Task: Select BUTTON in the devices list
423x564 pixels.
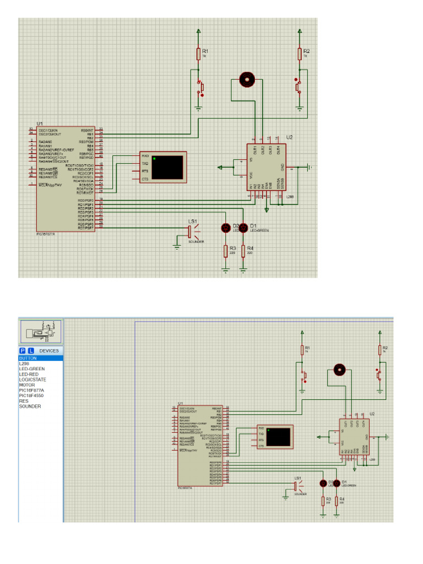Action: click(28, 358)
